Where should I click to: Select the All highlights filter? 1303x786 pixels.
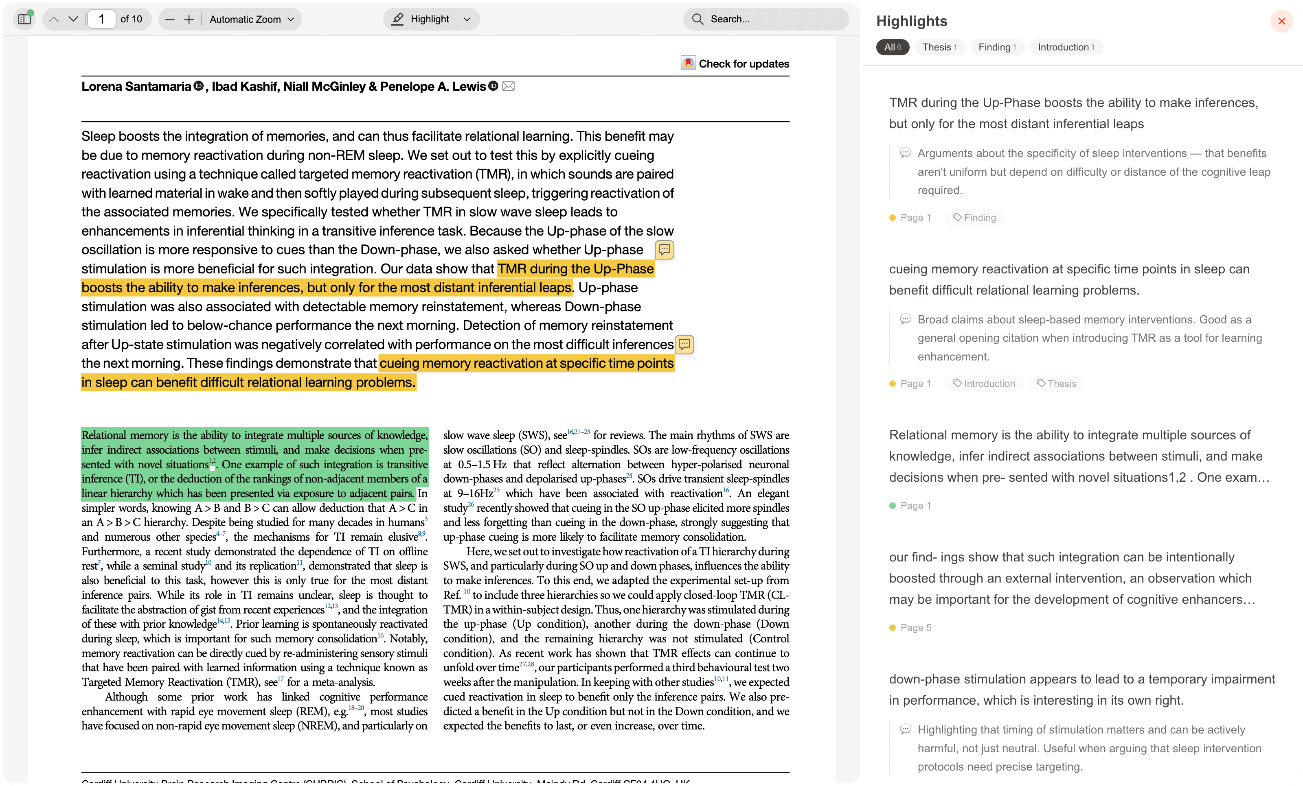point(892,47)
